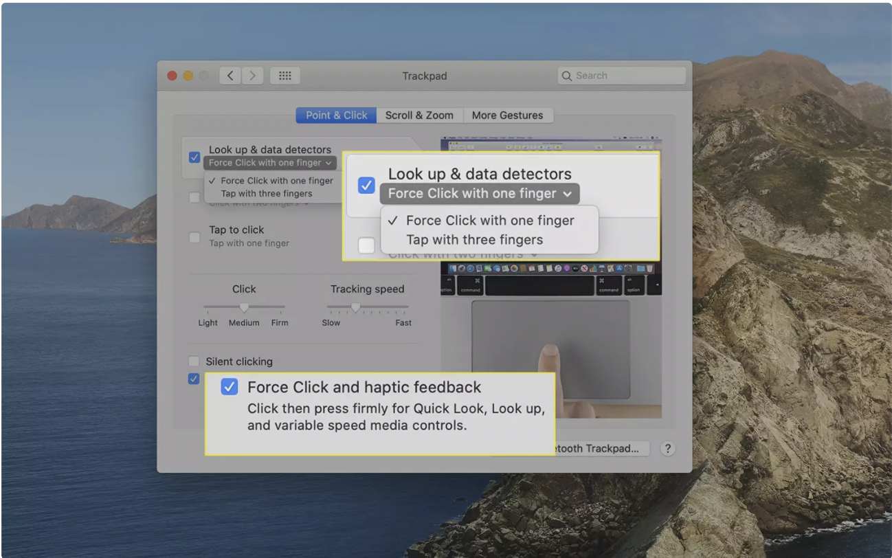This screenshot has height=558, width=892.
Task: Uncheck the enlarged Look up & data detectors checkbox
Action: coord(366,185)
